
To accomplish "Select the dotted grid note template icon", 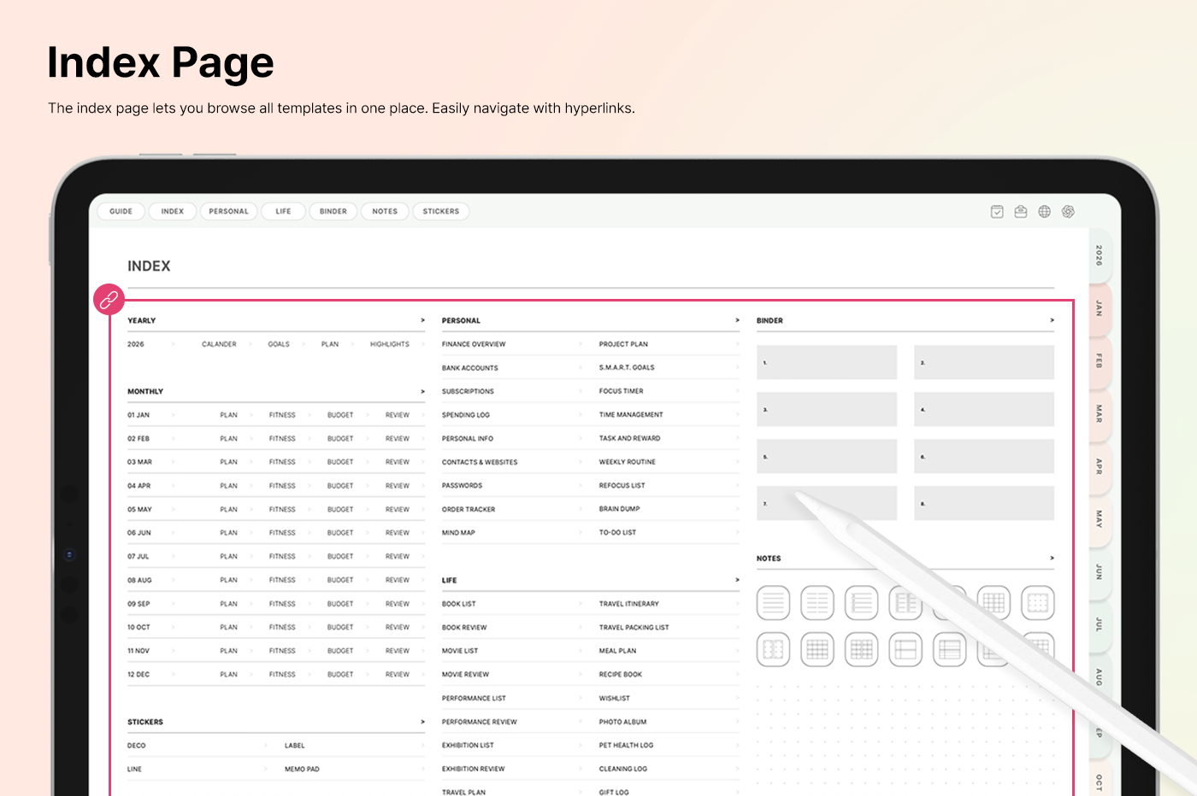I will (1037, 604).
